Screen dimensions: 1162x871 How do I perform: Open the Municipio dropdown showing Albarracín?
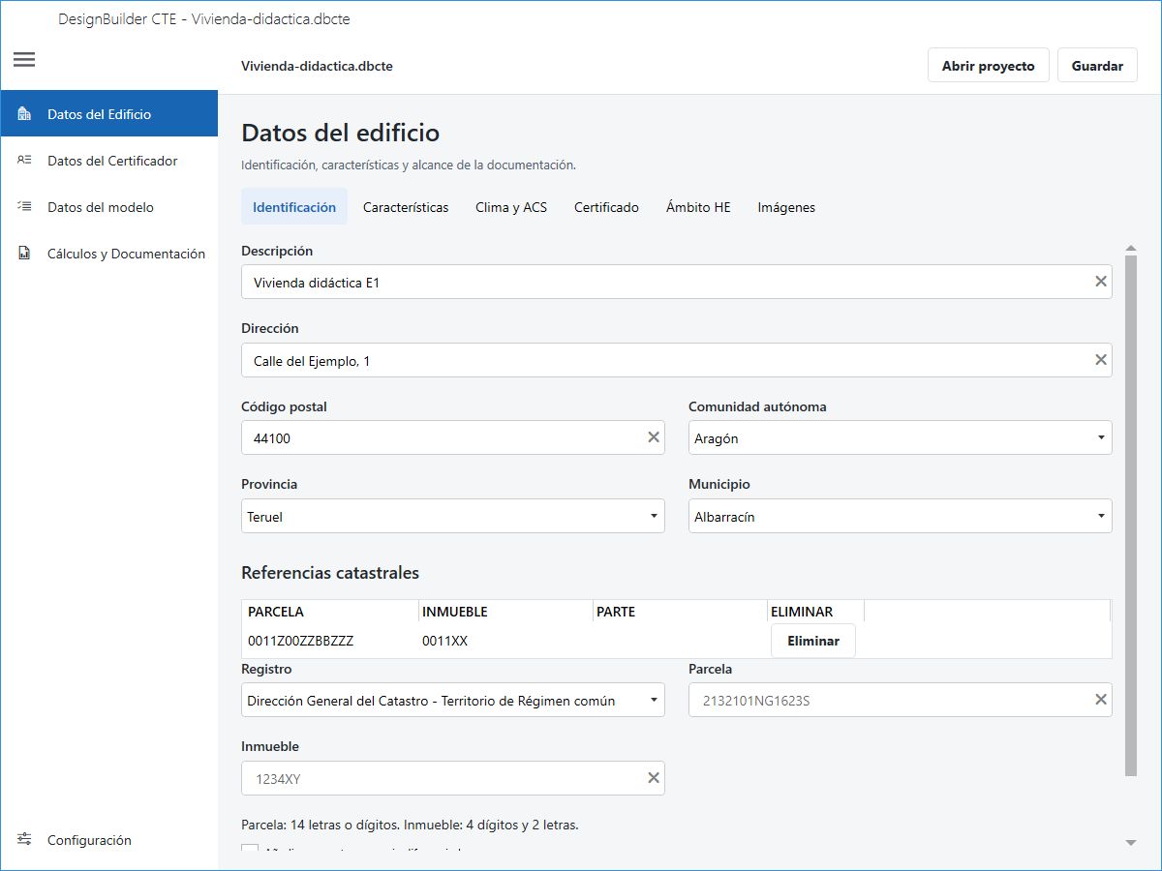[900, 516]
